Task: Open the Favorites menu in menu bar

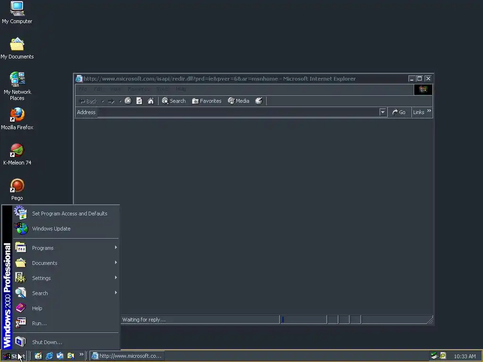Action: click(138, 89)
